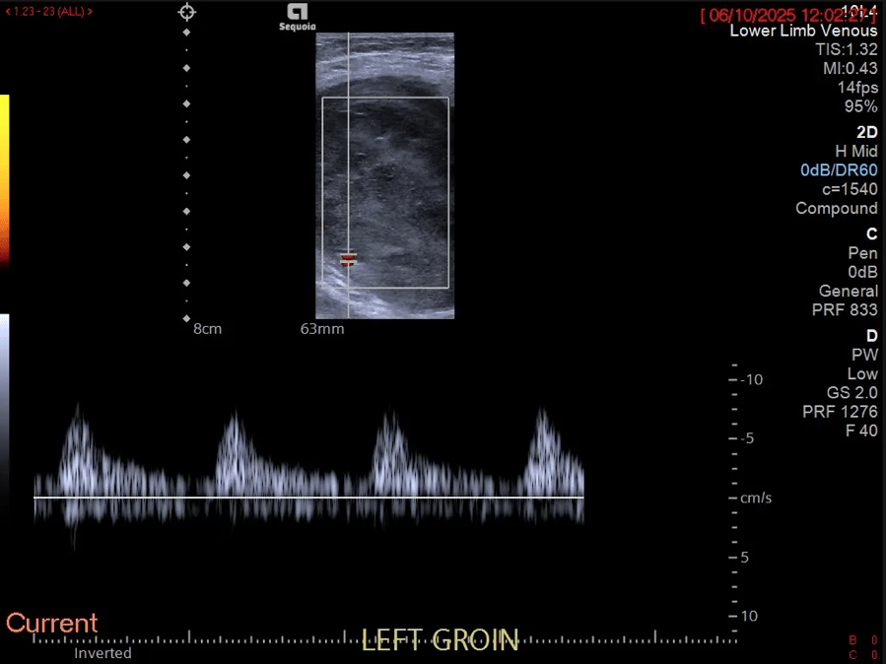The width and height of the screenshot is (886, 664).
Task: Open the 'Lower Limb Venous' exam preset
Action: [802, 31]
